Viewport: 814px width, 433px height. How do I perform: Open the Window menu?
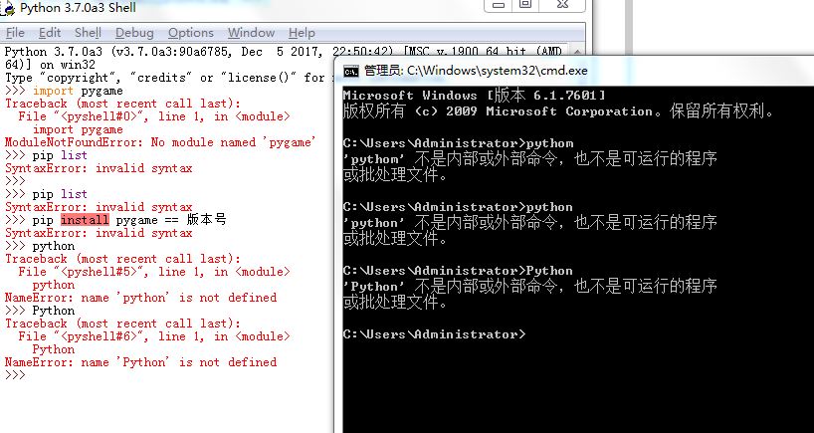251,33
